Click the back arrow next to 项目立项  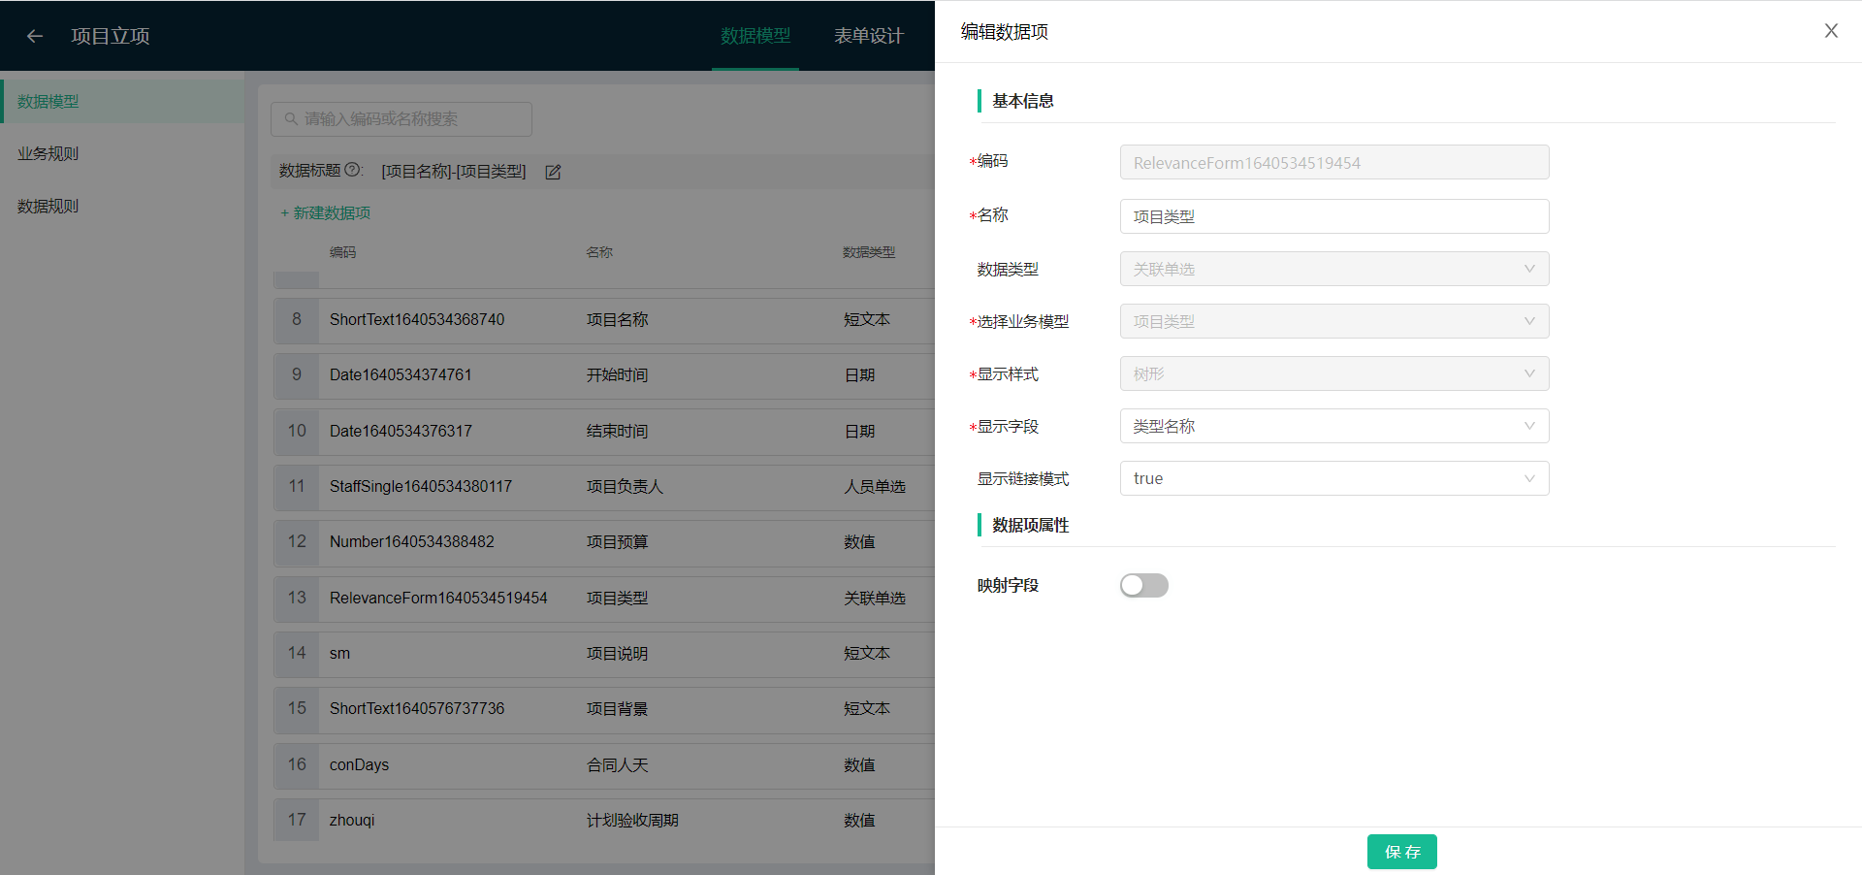click(x=35, y=36)
